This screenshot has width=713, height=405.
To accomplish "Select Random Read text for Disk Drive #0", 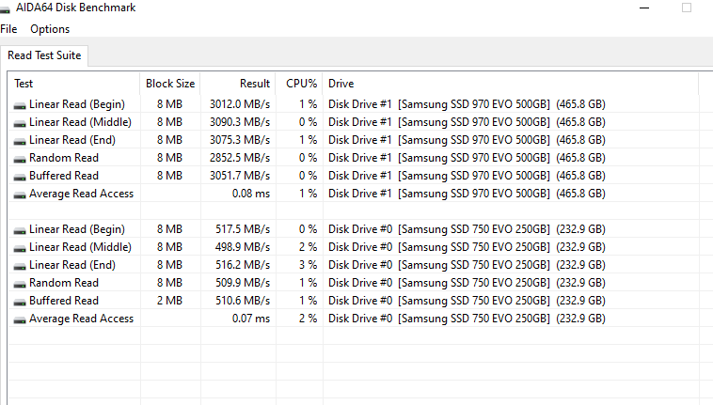I will [64, 283].
